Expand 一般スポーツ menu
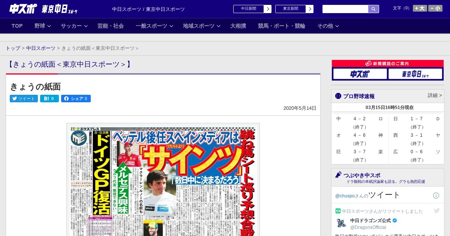This screenshot has width=450, height=236. (154, 26)
